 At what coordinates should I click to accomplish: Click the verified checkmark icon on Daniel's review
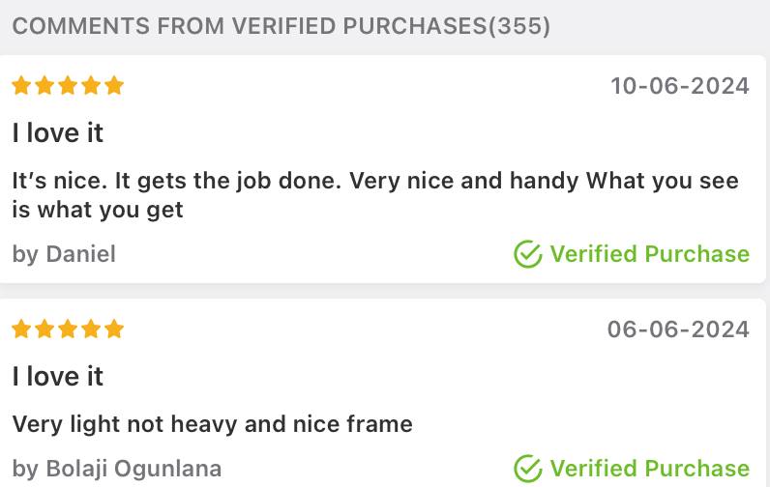click(x=527, y=254)
